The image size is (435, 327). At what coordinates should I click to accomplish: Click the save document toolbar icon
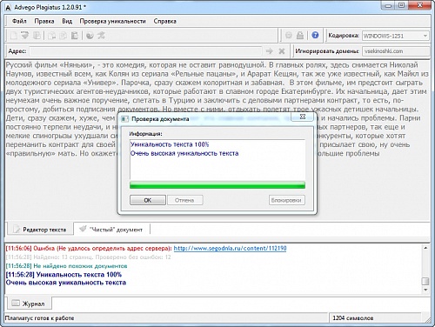click(x=37, y=36)
